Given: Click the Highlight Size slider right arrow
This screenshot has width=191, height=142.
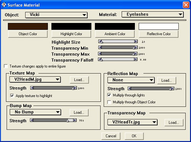Looking at the screenshot, I should [136, 41].
